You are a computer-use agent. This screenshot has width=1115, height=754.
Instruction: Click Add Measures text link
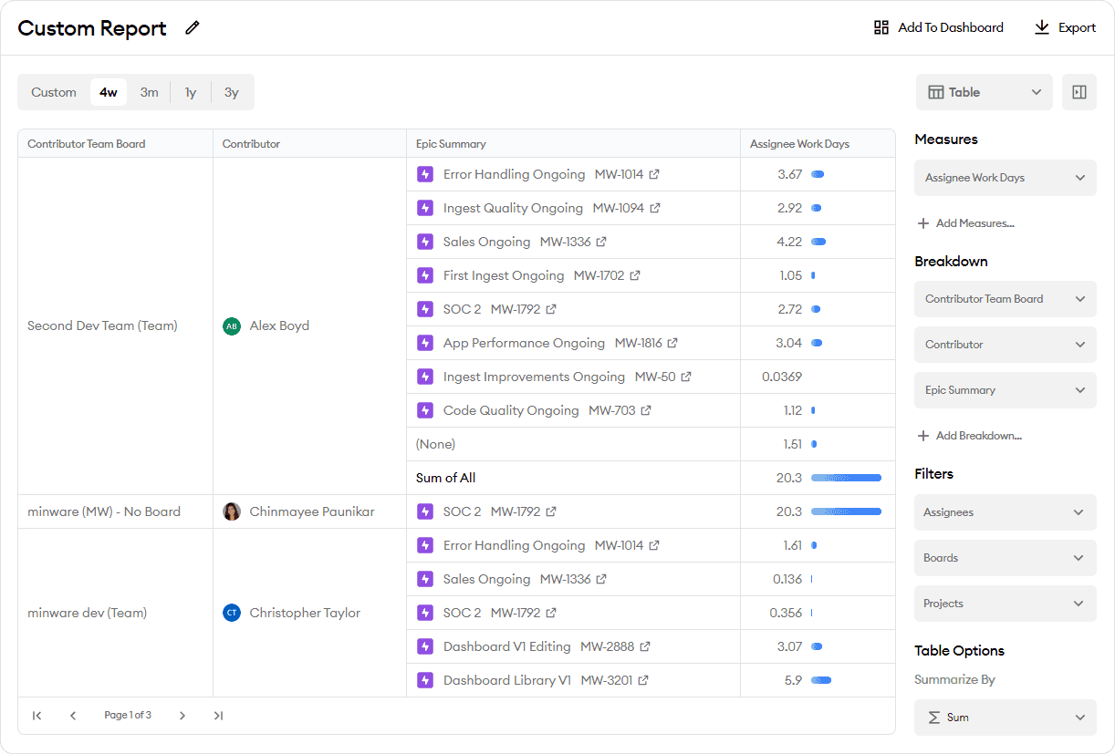[974, 223]
